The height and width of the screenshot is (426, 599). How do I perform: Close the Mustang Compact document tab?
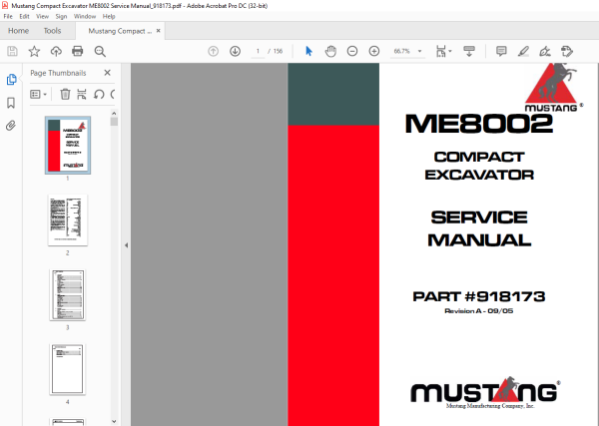coord(159,31)
